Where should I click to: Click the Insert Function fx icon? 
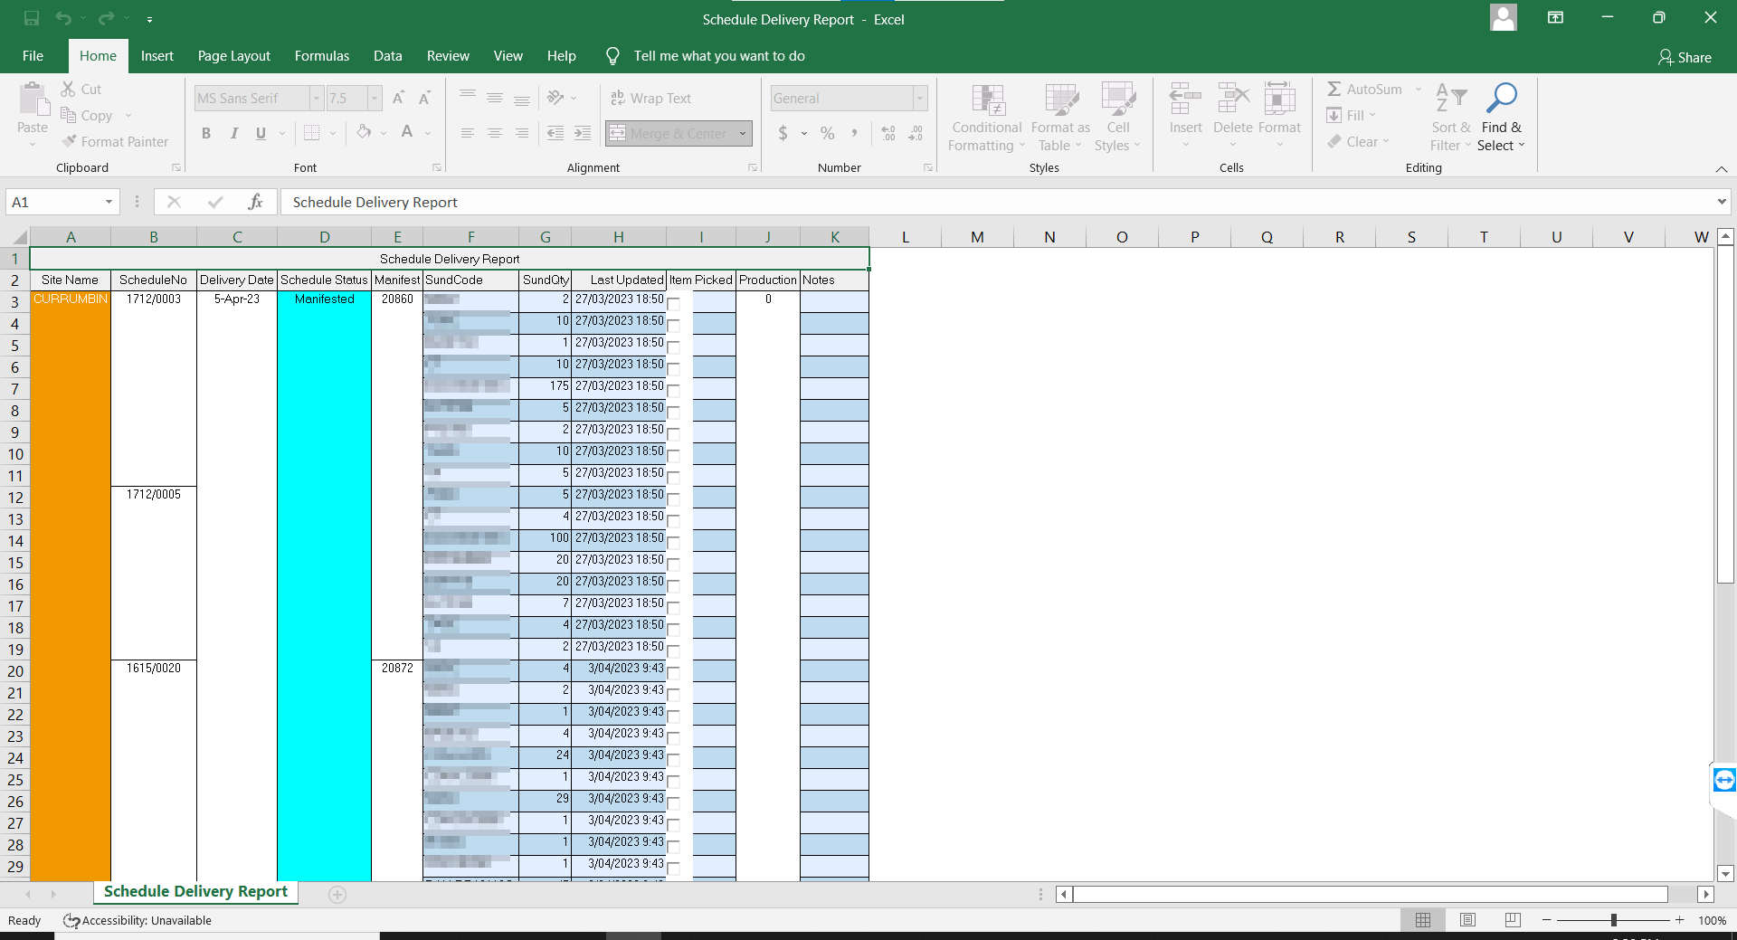click(x=255, y=202)
